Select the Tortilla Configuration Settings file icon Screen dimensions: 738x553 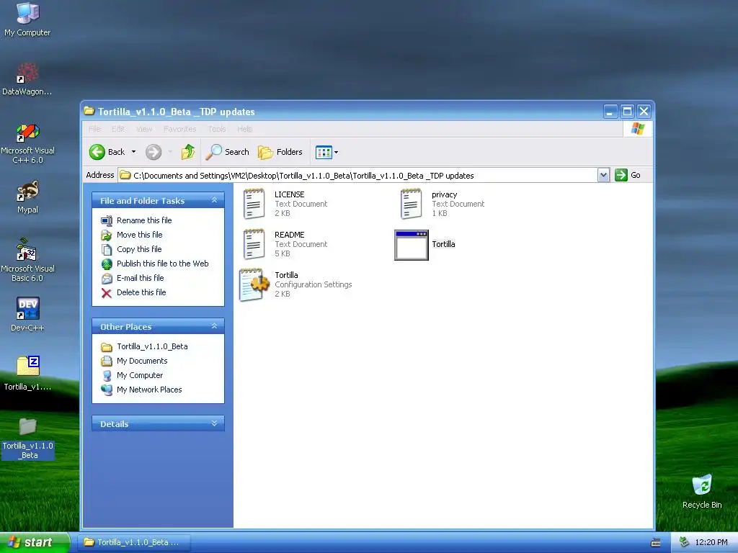254,284
